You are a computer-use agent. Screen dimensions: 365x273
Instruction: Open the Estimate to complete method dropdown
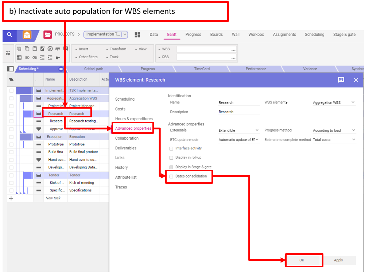point(334,140)
